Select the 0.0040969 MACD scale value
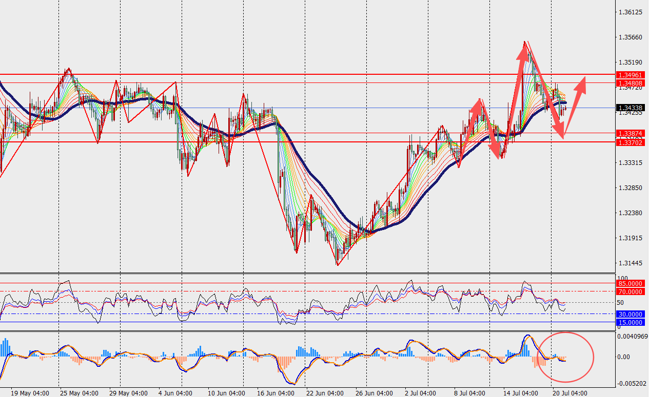Viewport: 649px width, 397px height. (632, 337)
